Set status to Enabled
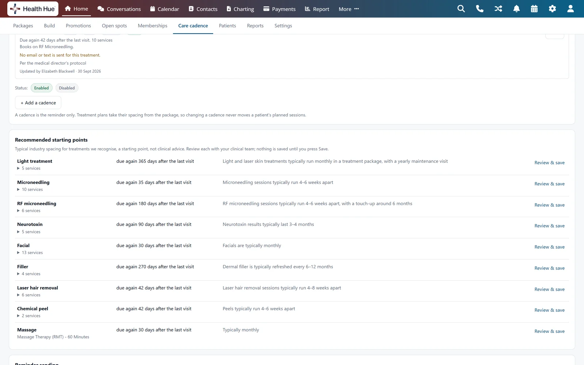Image resolution: width=584 pixels, height=365 pixels. pos(42,88)
